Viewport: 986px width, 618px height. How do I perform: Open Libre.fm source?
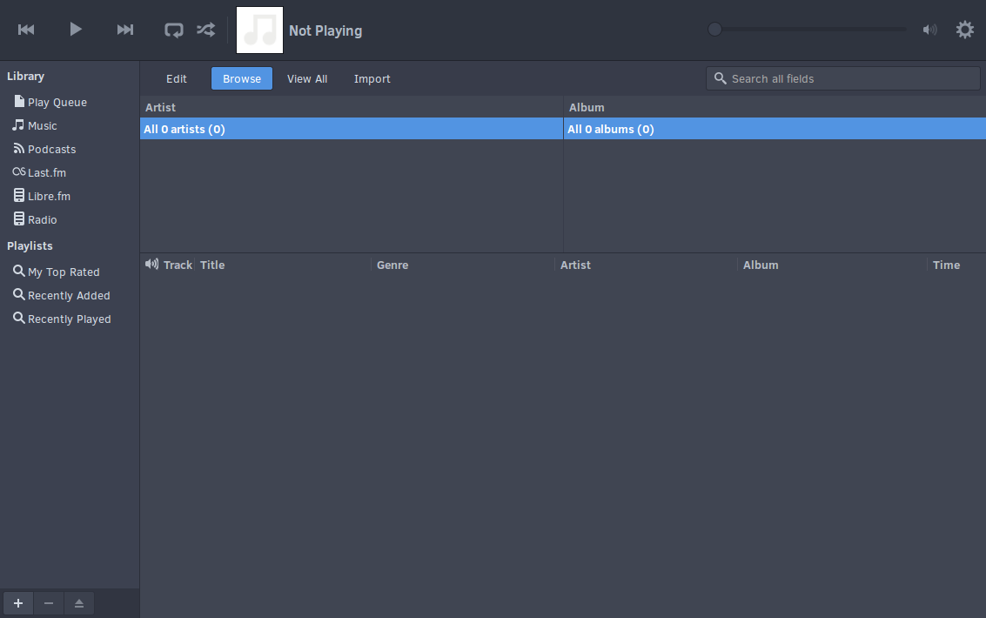[x=49, y=196]
